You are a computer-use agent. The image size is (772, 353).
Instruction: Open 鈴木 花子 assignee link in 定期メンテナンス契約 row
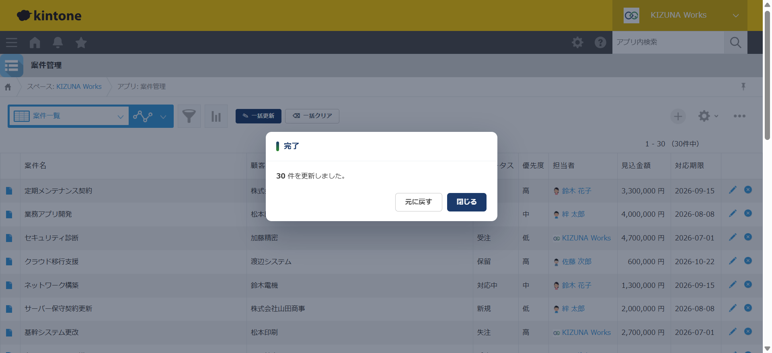coord(577,191)
